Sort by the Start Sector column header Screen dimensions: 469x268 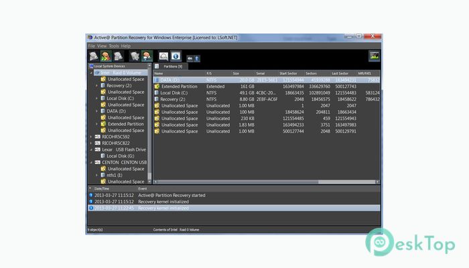point(288,73)
